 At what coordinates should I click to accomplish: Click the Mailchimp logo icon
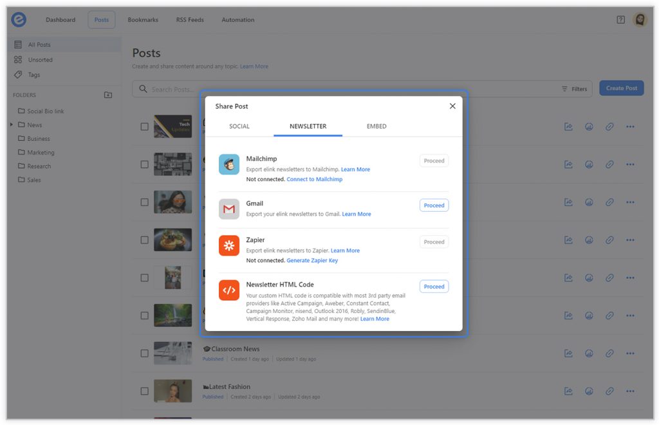pyautogui.click(x=229, y=165)
